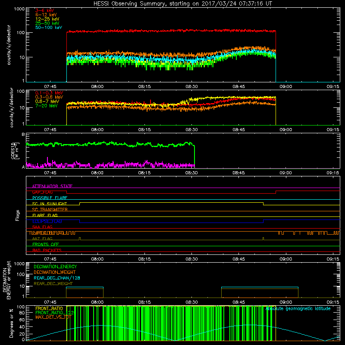This screenshot has height=345, width=345.
Task: Select the green 'DECIMATION_ENERGY' legend label
Action: click(x=55, y=267)
